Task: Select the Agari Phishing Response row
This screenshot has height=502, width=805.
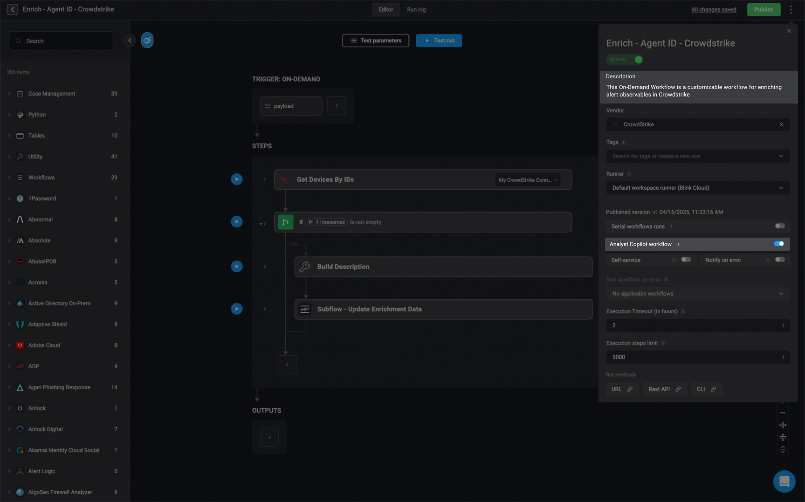Action: (65, 387)
